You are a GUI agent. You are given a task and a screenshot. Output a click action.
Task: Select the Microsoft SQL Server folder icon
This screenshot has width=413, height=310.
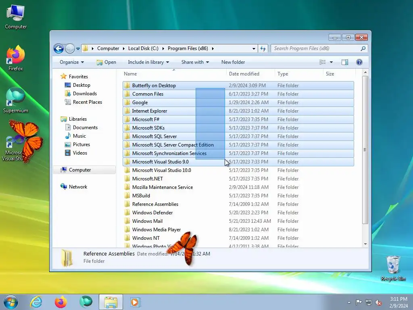tap(127, 136)
